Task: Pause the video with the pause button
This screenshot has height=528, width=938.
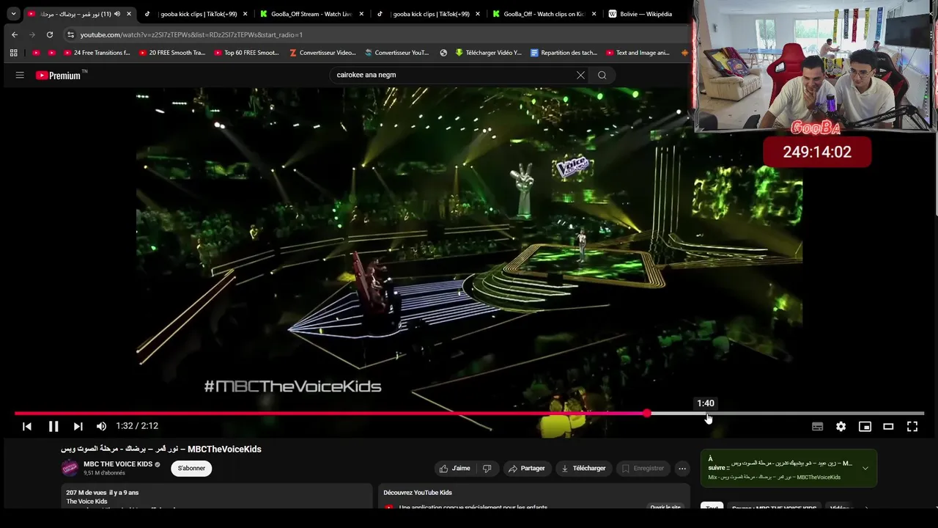Action: (x=53, y=426)
